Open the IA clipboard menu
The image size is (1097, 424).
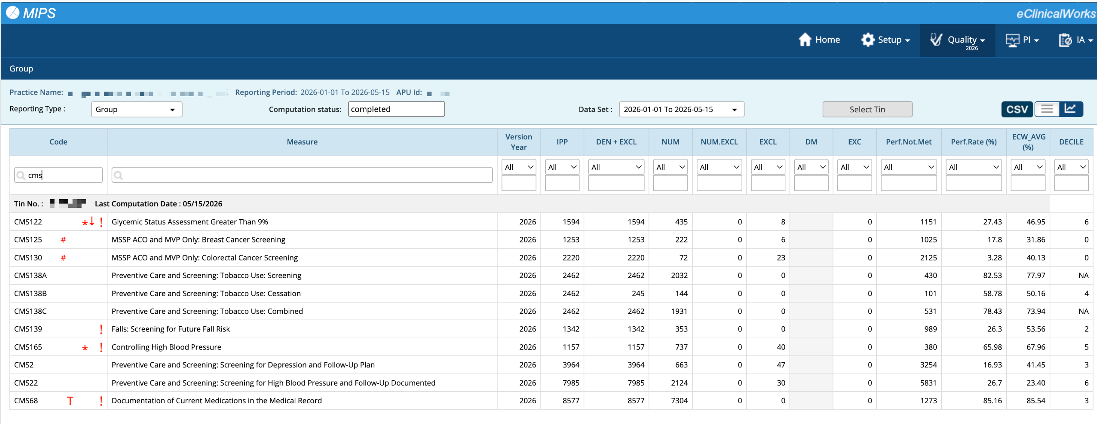(1076, 39)
